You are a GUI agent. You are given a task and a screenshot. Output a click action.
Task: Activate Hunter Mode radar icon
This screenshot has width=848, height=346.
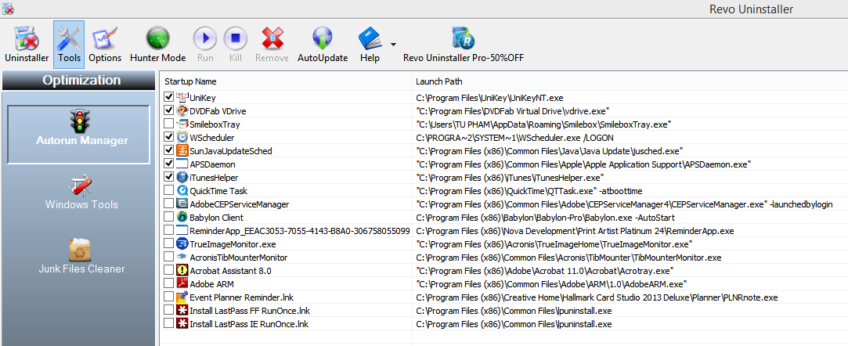click(157, 39)
